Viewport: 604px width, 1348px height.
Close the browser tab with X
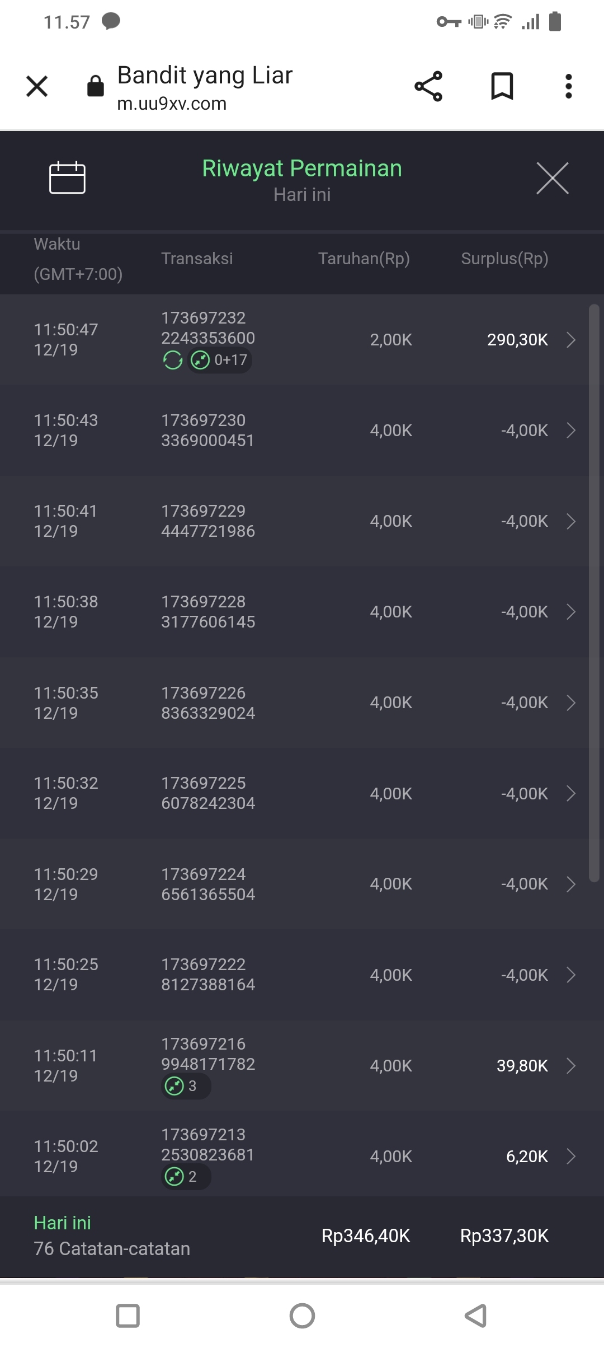pyautogui.click(x=37, y=86)
